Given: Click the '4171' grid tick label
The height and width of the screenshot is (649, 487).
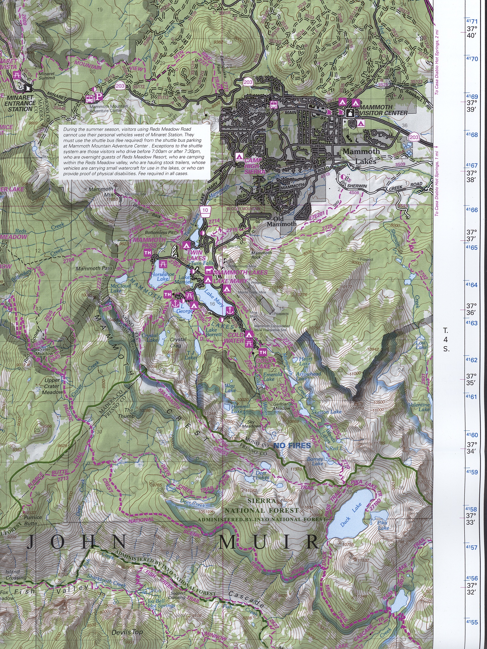Looking at the screenshot, I should (472, 21).
